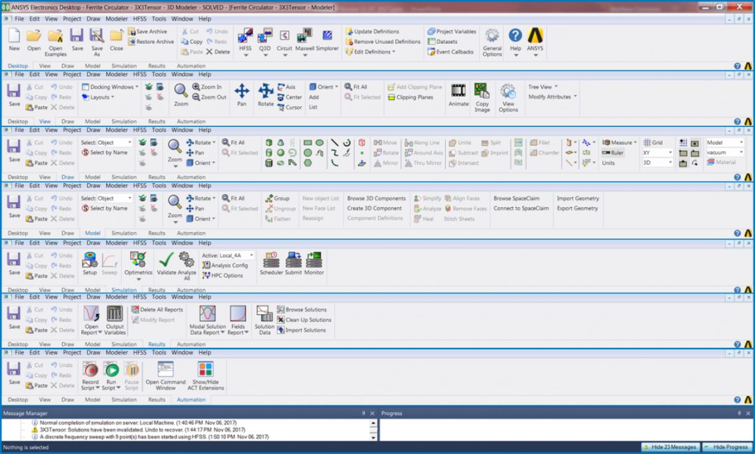
Task: Open the Scheduler icon
Action: (x=271, y=260)
